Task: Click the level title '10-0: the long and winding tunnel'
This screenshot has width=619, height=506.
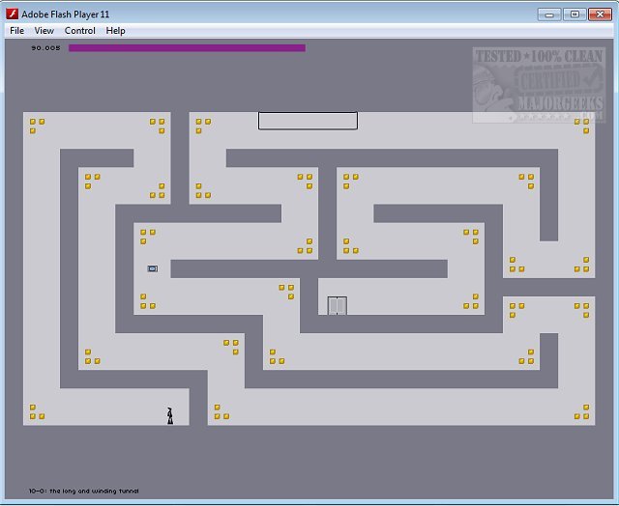Action: 84,491
